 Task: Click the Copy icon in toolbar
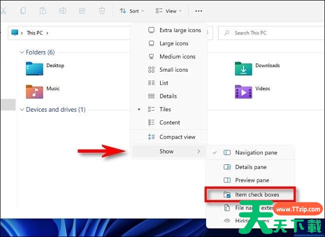click(23, 11)
